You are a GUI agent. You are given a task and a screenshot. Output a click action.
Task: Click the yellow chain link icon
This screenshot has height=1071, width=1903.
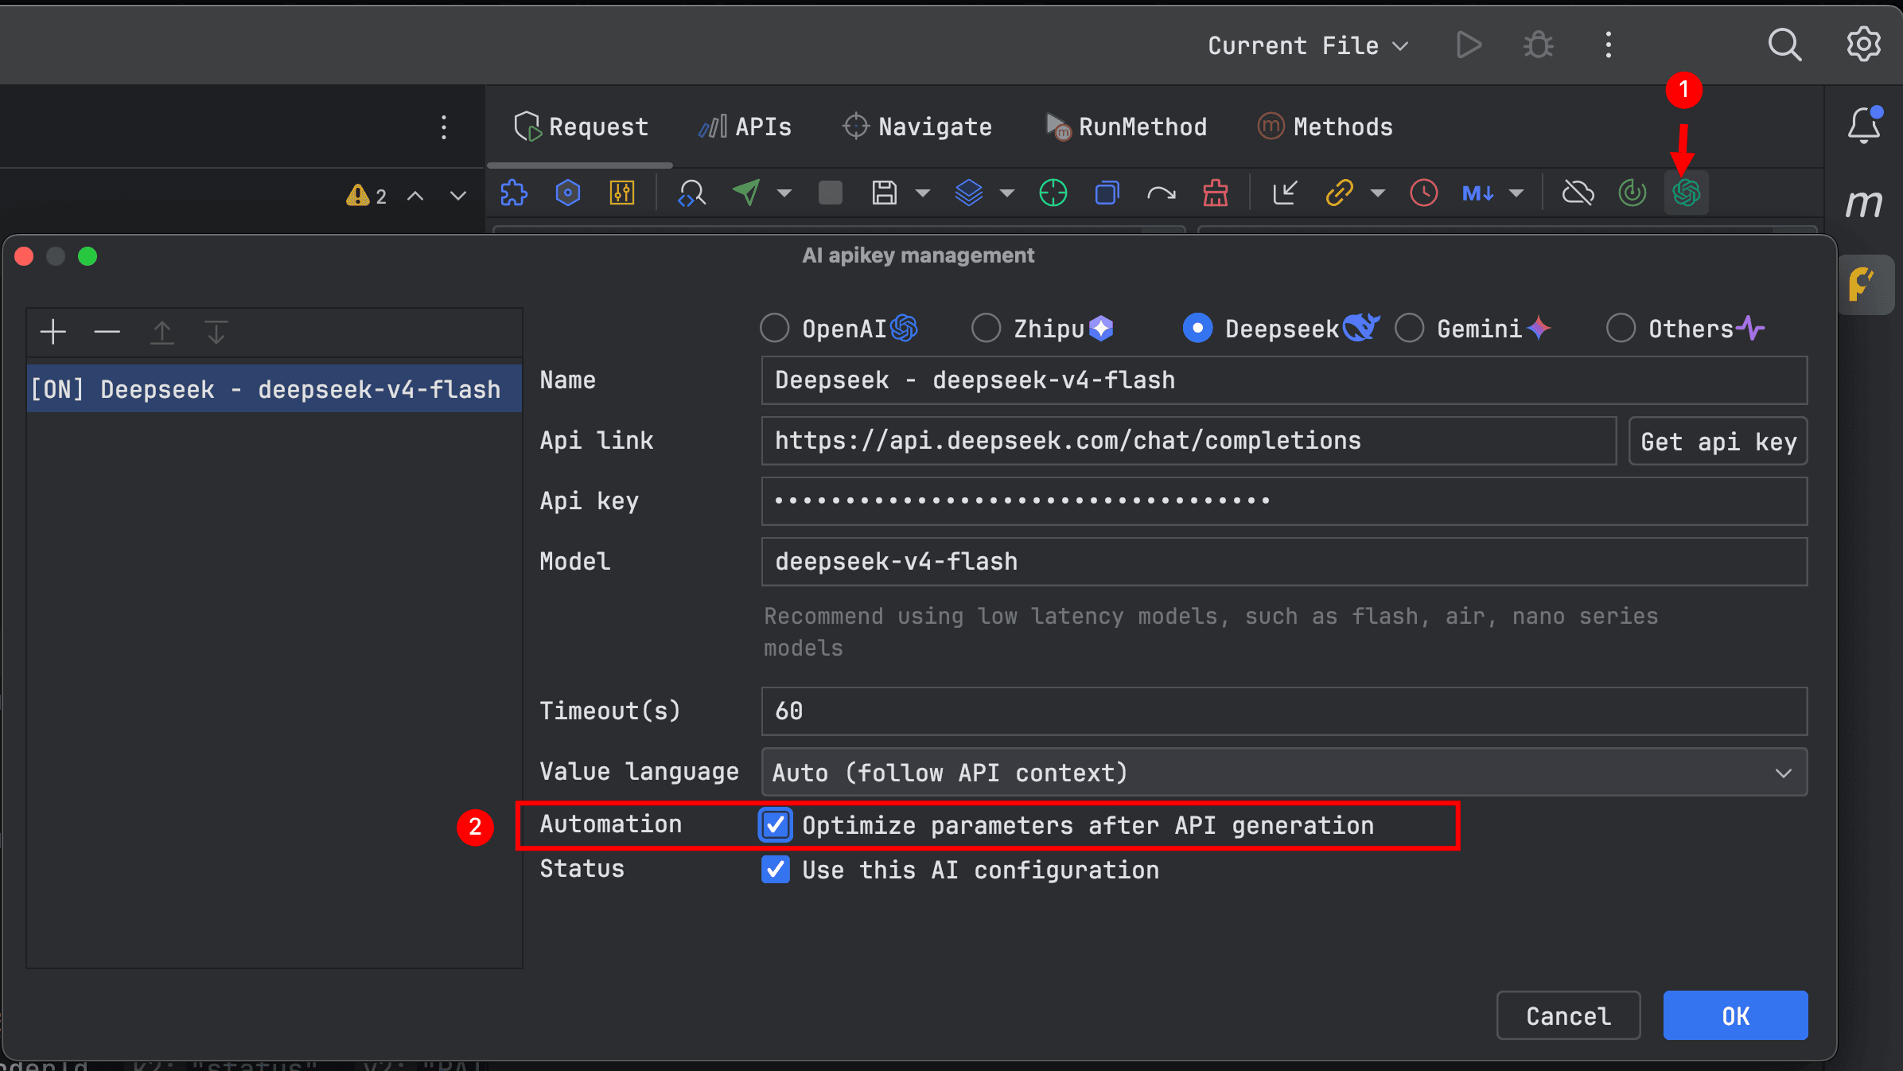click(1340, 193)
